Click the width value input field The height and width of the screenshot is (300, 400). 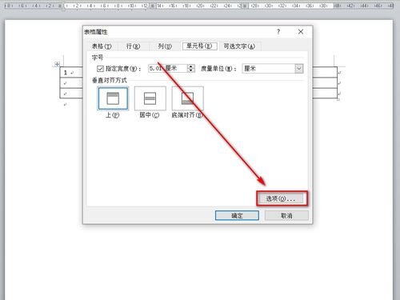(x=168, y=69)
